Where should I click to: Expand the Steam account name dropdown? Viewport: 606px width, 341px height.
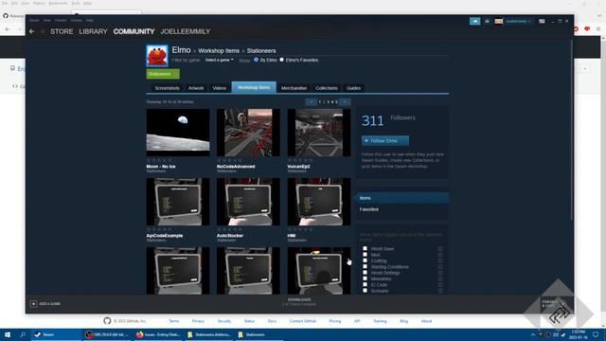[x=518, y=21]
